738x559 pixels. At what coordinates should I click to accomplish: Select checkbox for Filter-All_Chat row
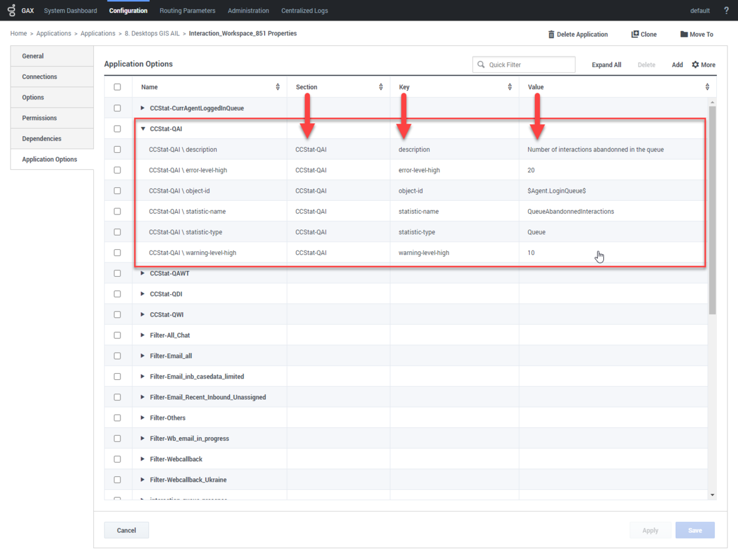[117, 336]
